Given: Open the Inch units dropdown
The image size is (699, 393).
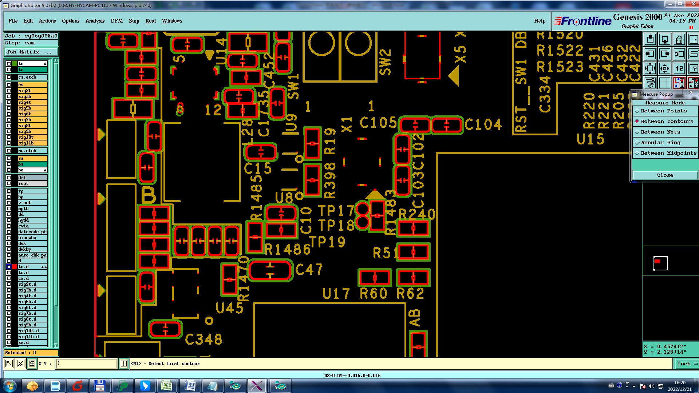Looking at the screenshot, I should [x=687, y=364].
